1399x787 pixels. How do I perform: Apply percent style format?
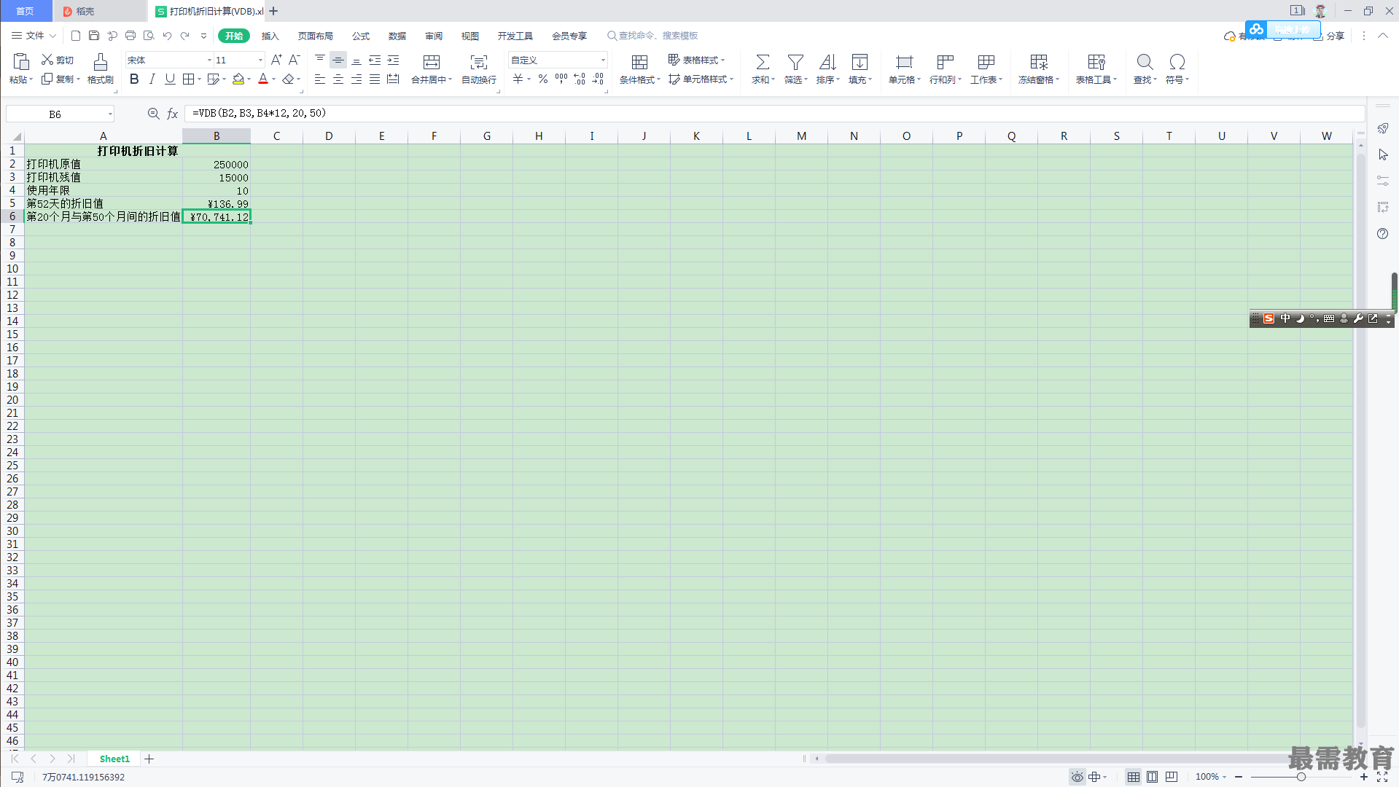(x=543, y=79)
